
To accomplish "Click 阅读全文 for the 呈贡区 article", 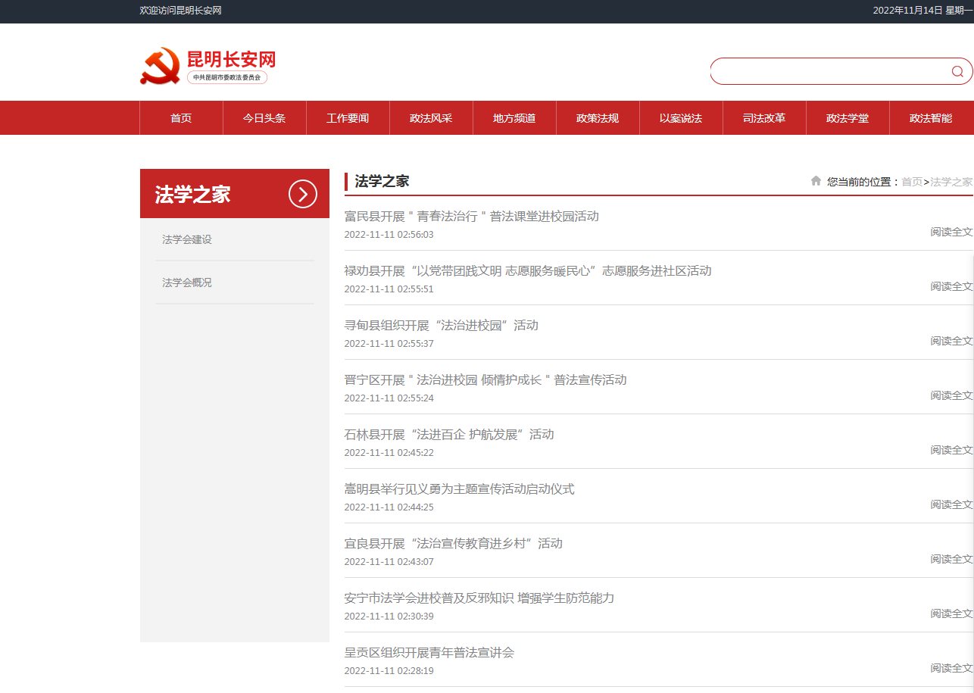I will (x=951, y=668).
